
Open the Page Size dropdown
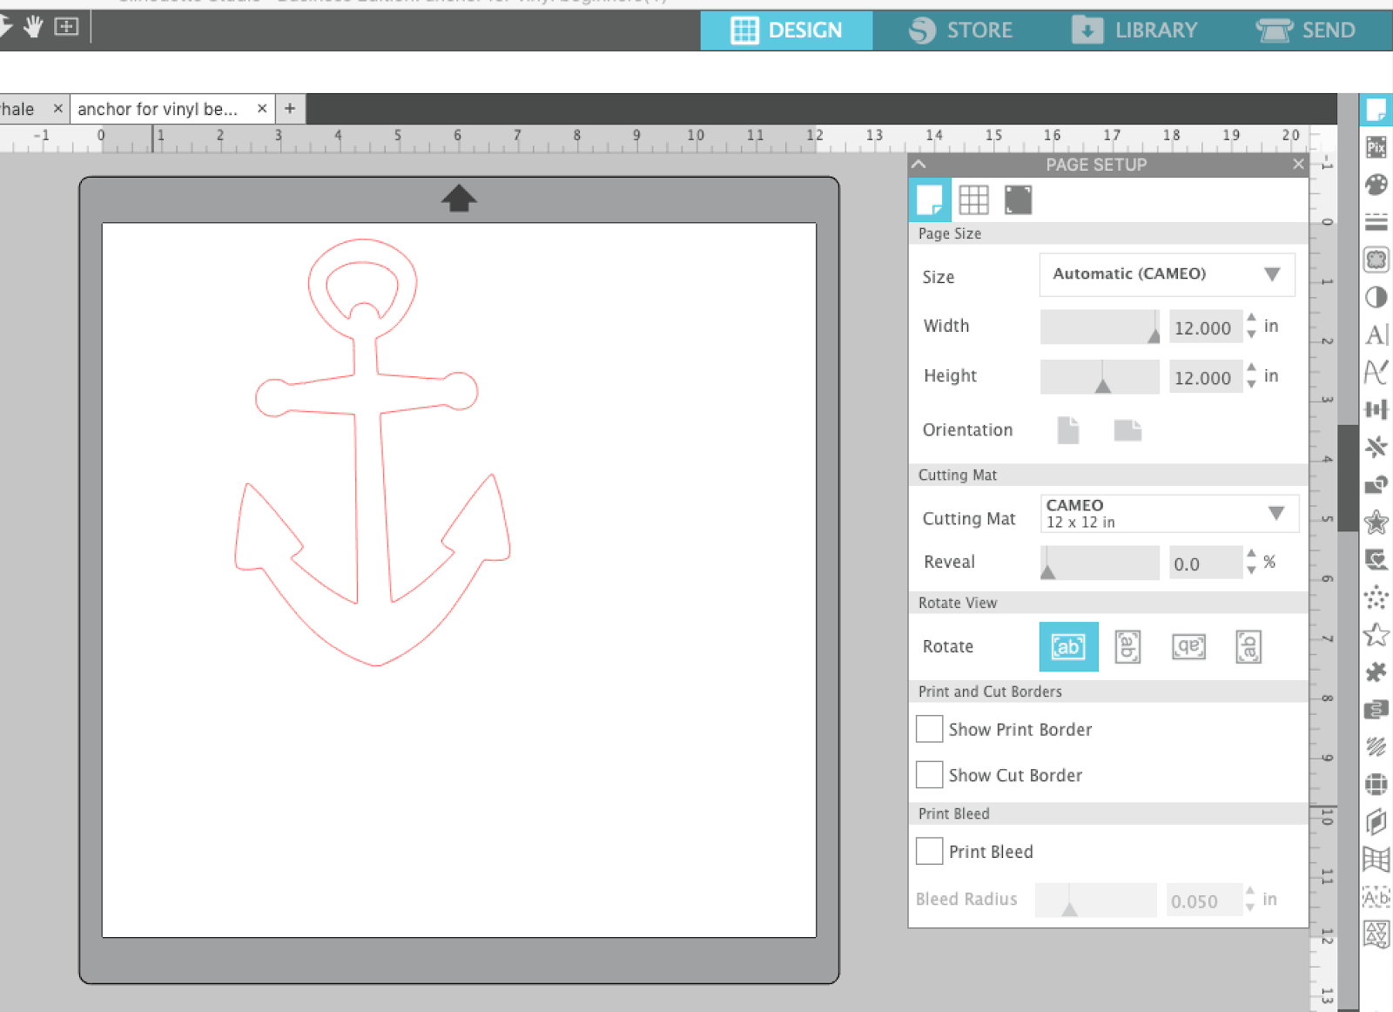tap(1167, 274)
